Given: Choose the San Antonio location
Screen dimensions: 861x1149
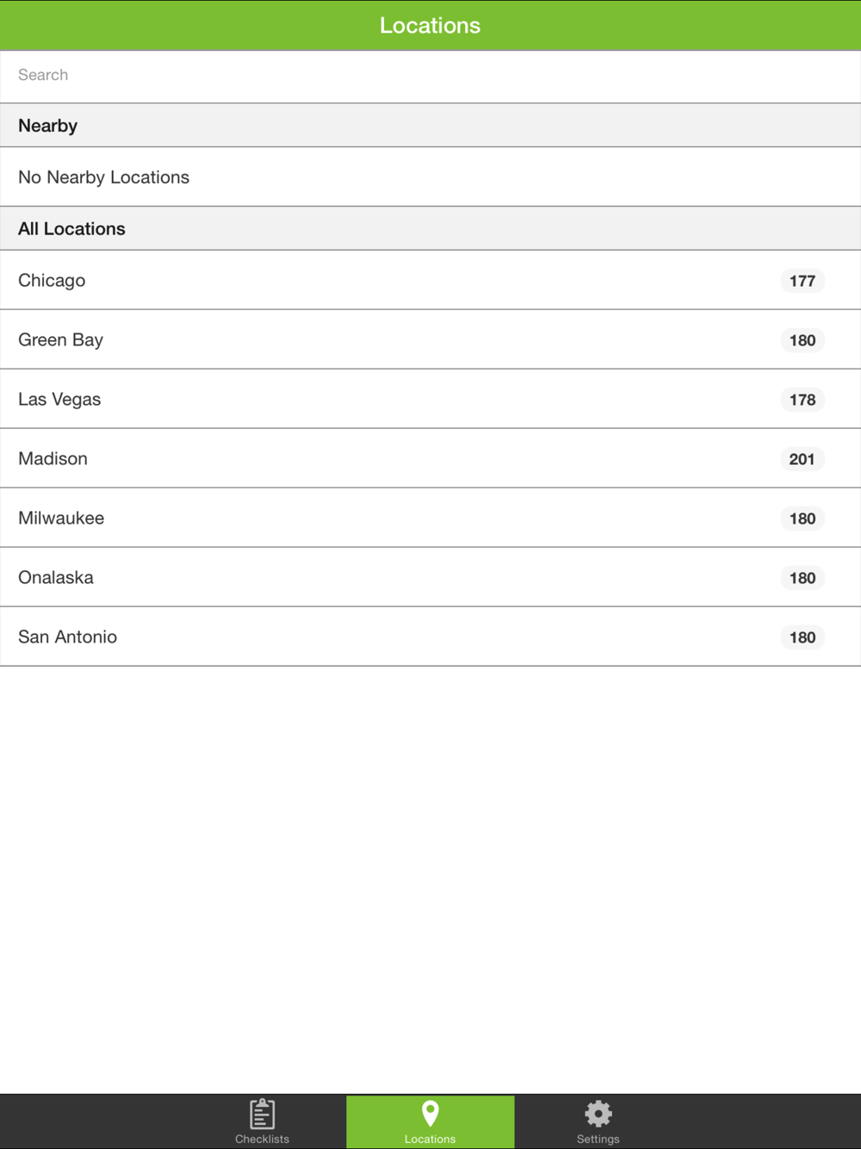Looking at the screenshot, I should (x=430, y=637).
